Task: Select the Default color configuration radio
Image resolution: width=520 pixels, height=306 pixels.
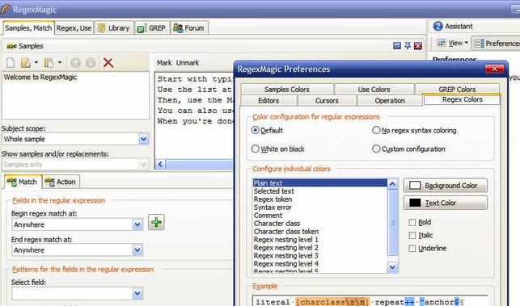Action: [255, 130]
